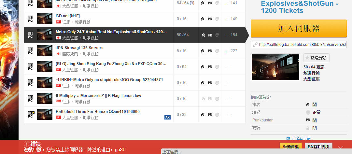Click the PB Punkbuster icon in i3D.net row
352x154 pixels.
point(210,19)
